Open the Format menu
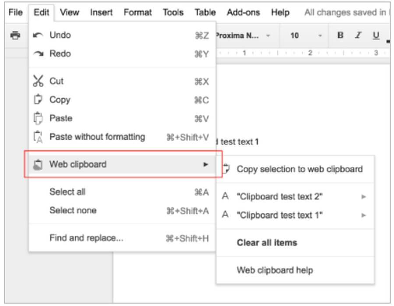The image size is (394, 306). click(137, 12)
